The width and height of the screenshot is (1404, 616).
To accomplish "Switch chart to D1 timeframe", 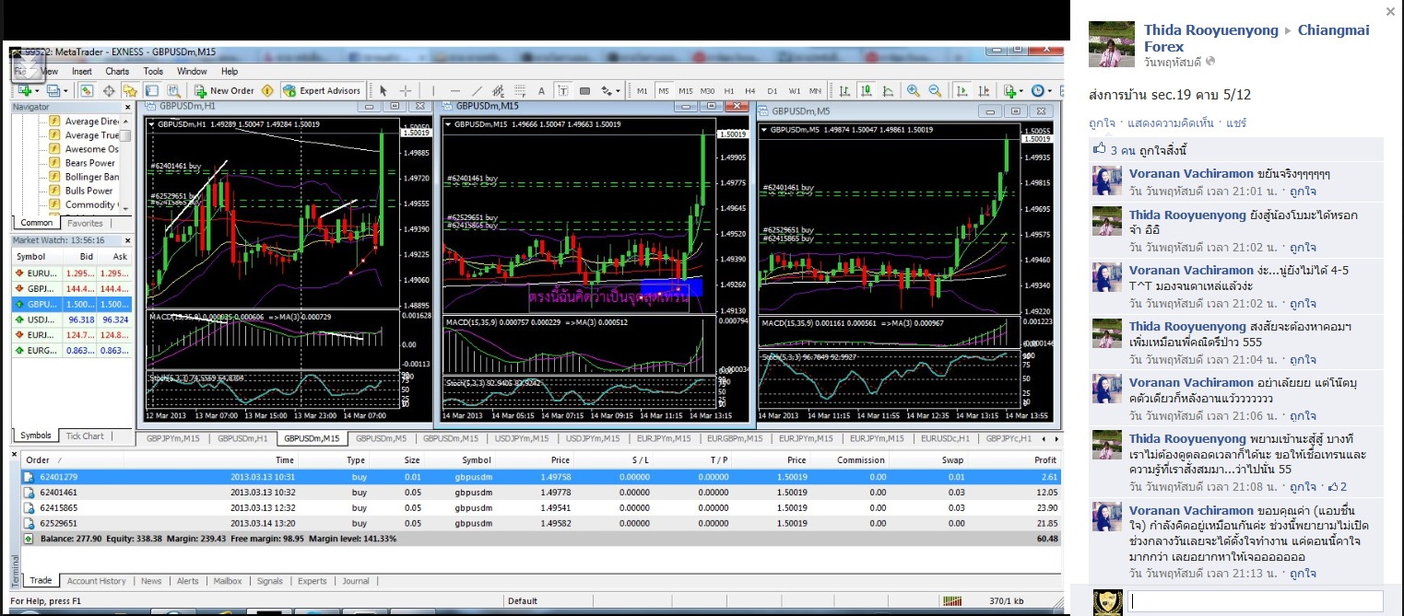I will [x=773, y=90].
